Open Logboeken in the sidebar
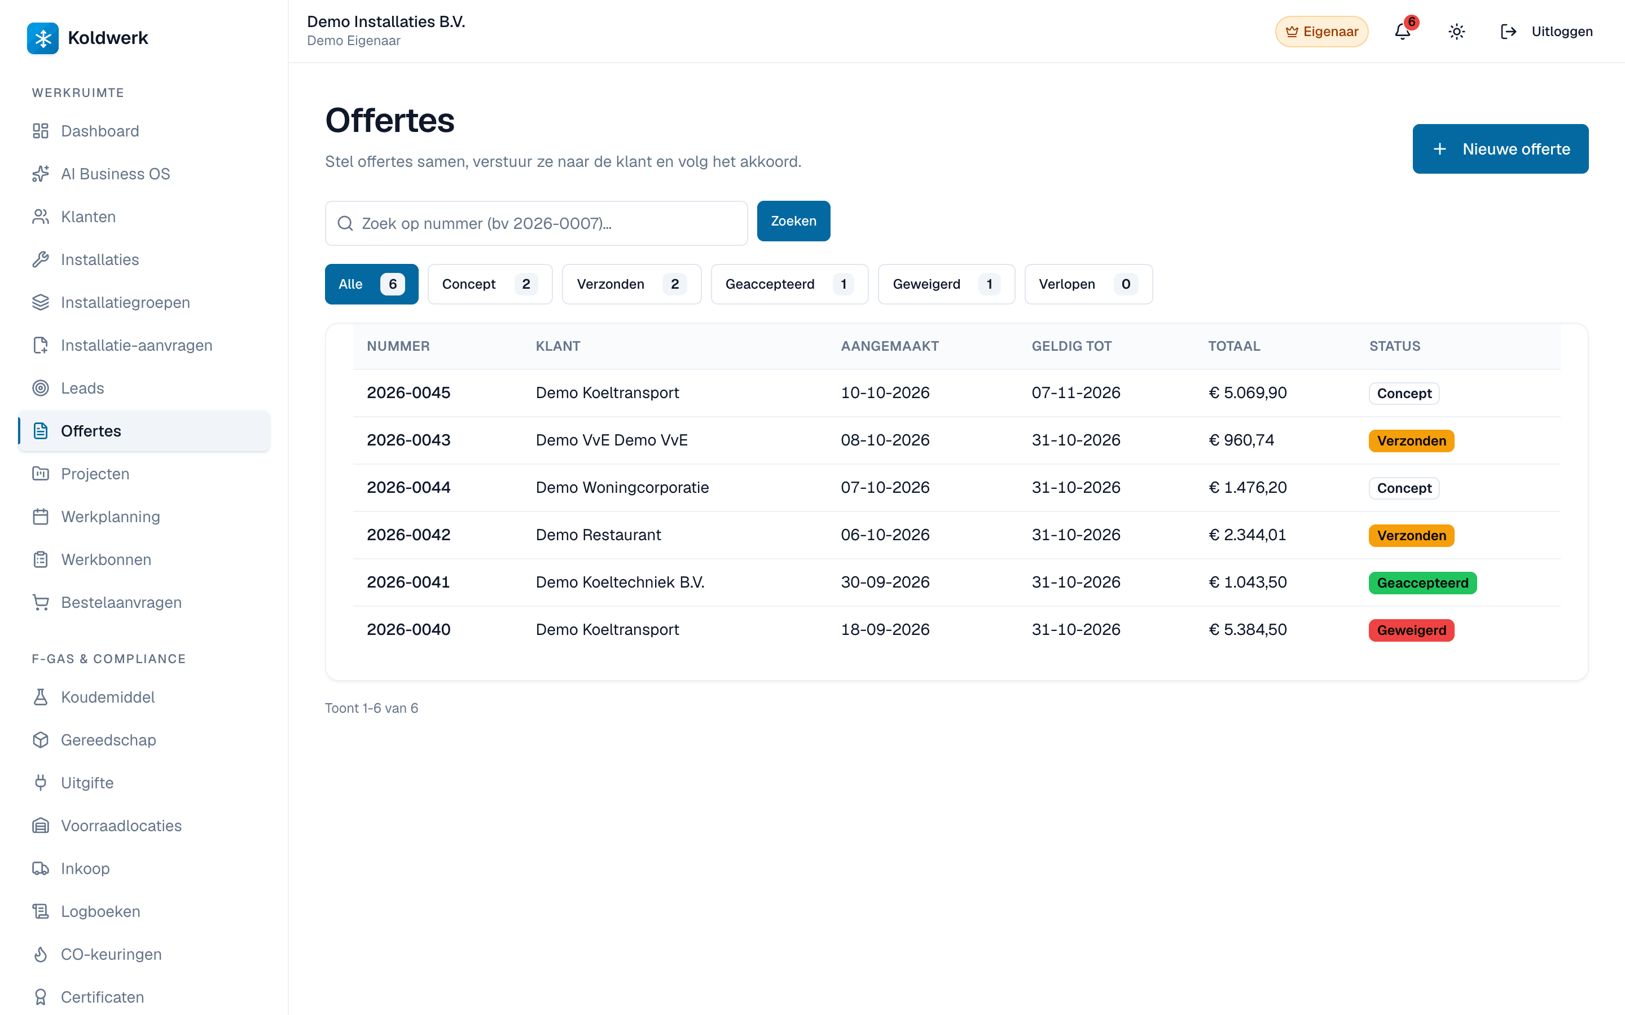Viewport: 1625px width, 1015px height. click(144, 912)
